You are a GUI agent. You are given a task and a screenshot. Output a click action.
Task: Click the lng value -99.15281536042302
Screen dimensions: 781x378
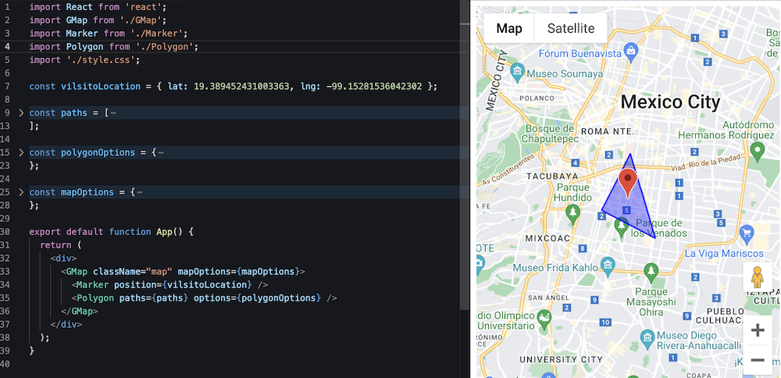pyautogui.click(x=373, y=86)
